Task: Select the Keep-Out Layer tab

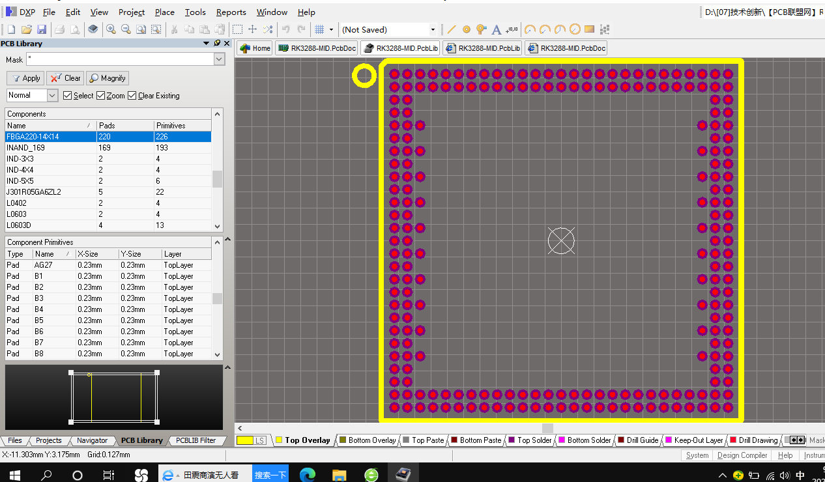Action: tap(695, 440)
